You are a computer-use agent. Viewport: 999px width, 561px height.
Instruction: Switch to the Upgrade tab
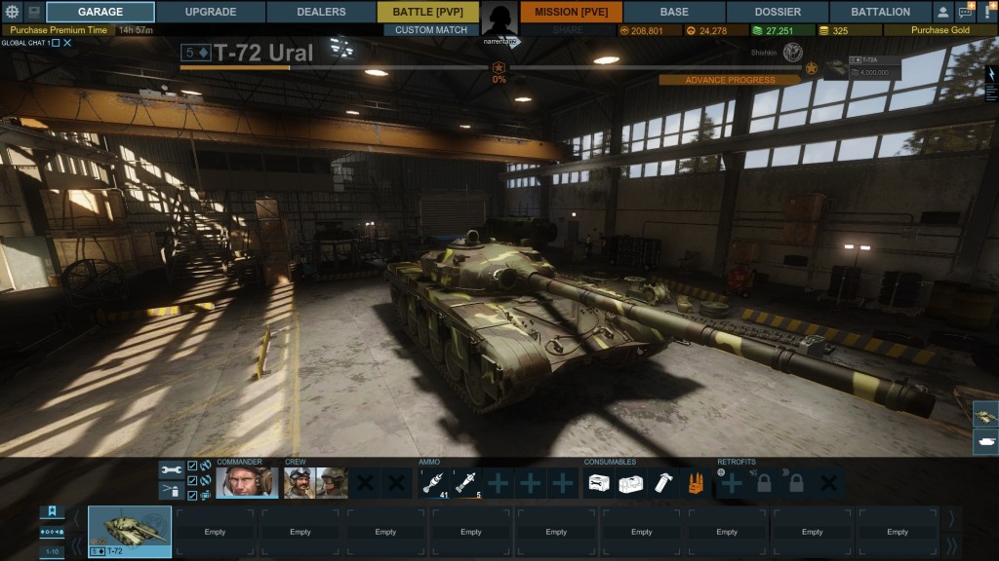(211, 12)
